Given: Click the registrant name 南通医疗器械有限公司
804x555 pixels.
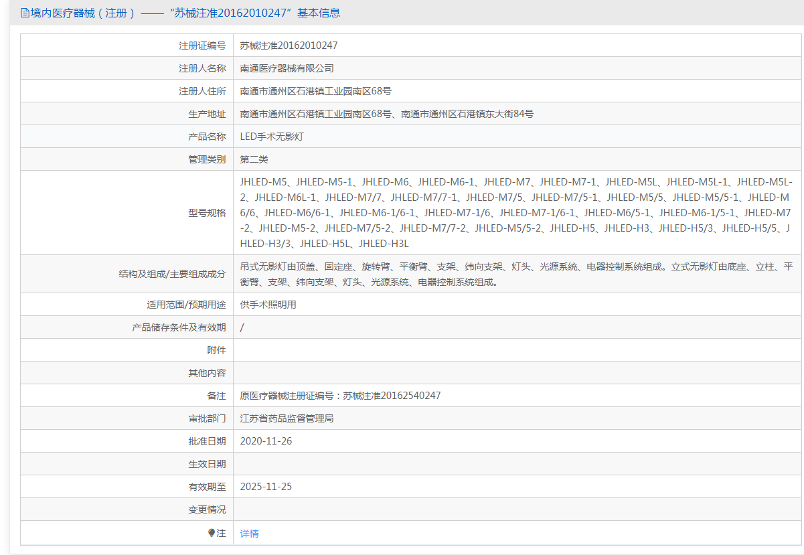Looking at the screenshot, I should 287,68.
